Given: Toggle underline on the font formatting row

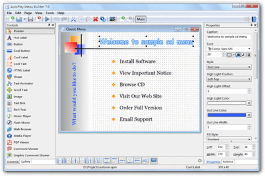Looking at the screenshot, I should pyautogui.click(x=249, y=55).
